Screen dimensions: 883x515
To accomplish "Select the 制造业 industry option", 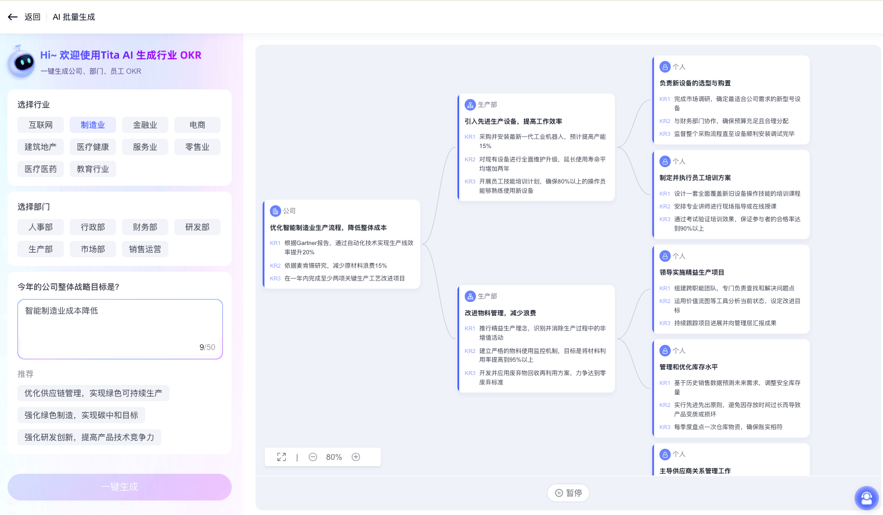I will 93,125.
